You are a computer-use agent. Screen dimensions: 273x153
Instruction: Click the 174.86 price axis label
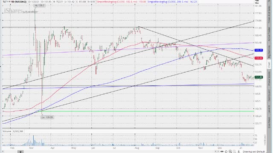tap(258, 21)
